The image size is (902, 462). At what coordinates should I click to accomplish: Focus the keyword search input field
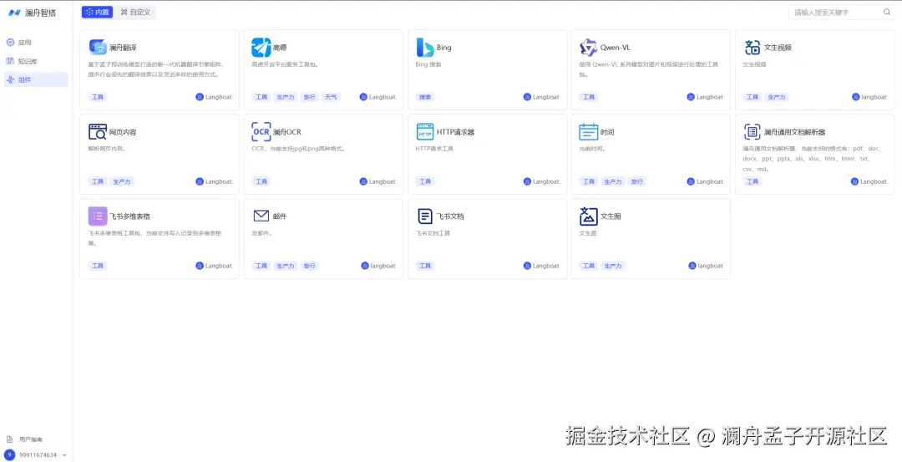(x=842, y=12)
